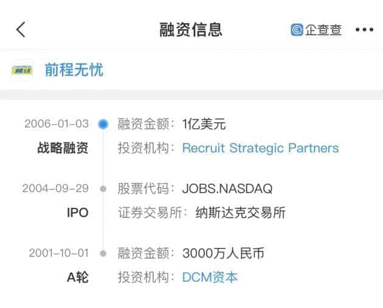Select the 2001-10-01 timeline dot

(103, 253)
